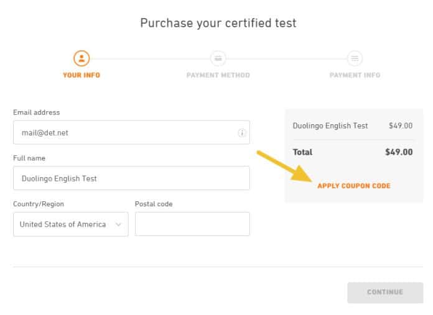The width and height of the screenshot is (433, 315).
Task: Click the chevron arrow beside United States
Action: (119, 224)
